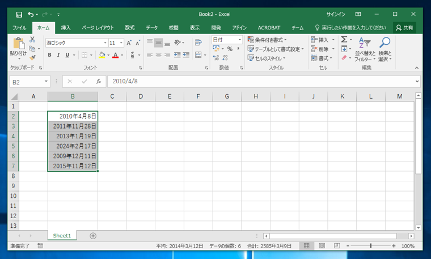Open the font size dropdown
431x259 pixels.
click(x=121, y=43)
